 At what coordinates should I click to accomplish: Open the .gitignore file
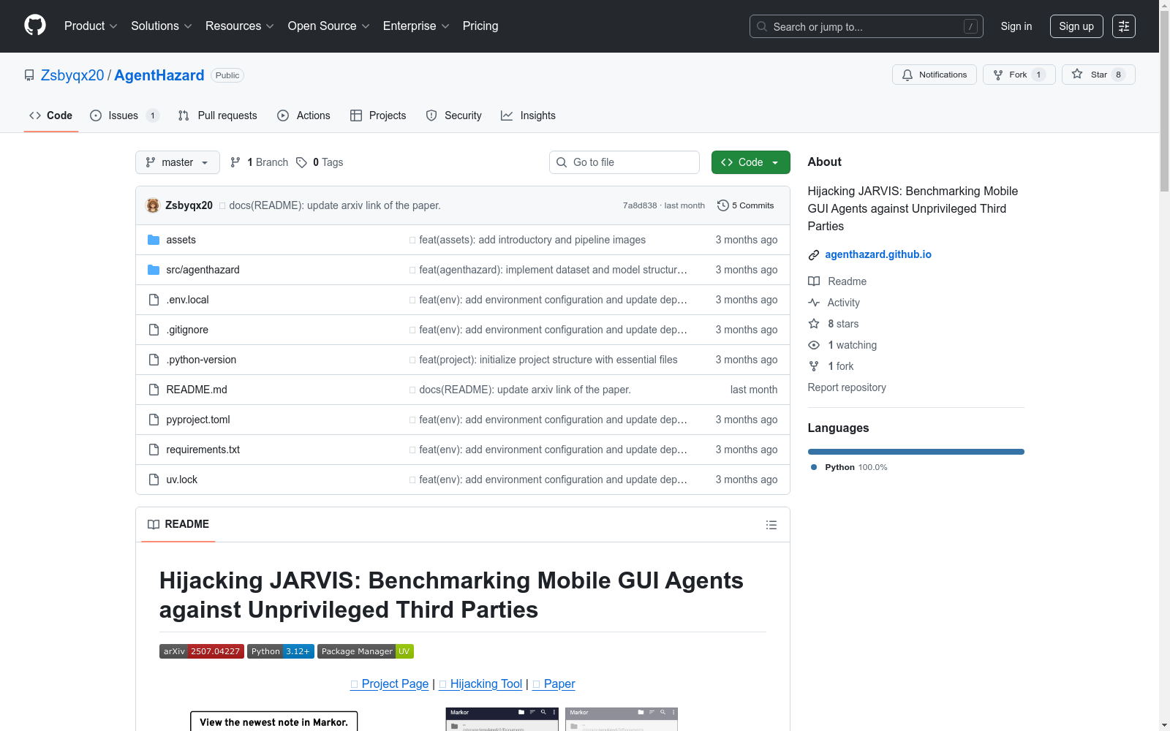click(x=187, y=330)
